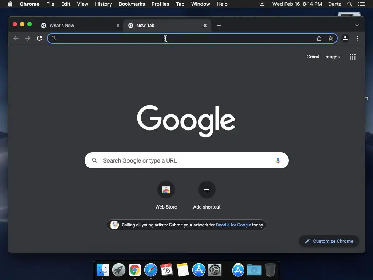Open App Store next to Notes in the Dock
The image size is (373, 280).
pyautogui.click(x=199, y=270)
